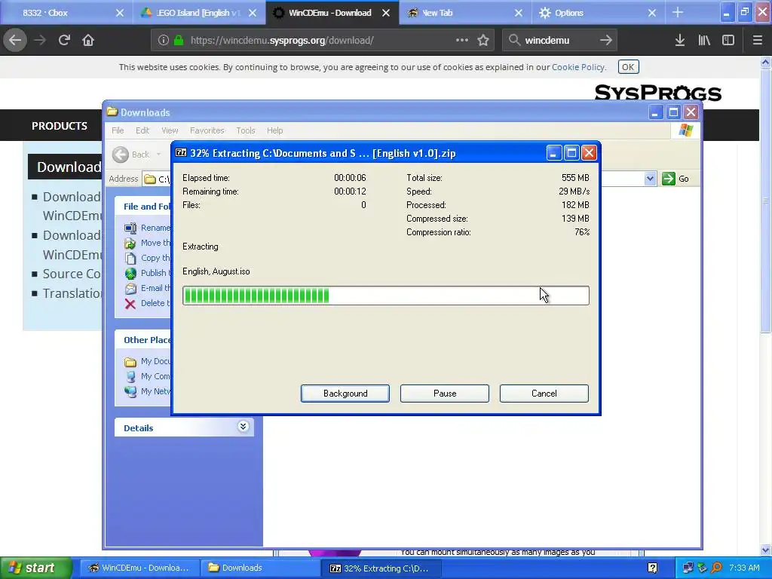Close the WinCDEmu - Download tab
Image resolution: width=772 pixels, height=579 pixels.
386,13
